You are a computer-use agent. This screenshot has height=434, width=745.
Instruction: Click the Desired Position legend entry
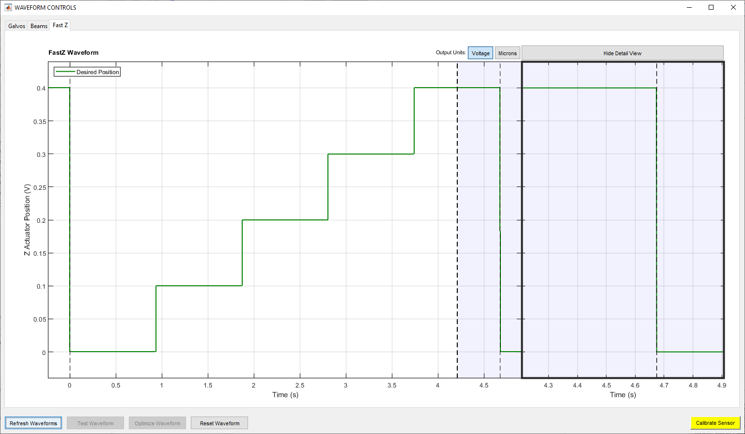[97, 72]
